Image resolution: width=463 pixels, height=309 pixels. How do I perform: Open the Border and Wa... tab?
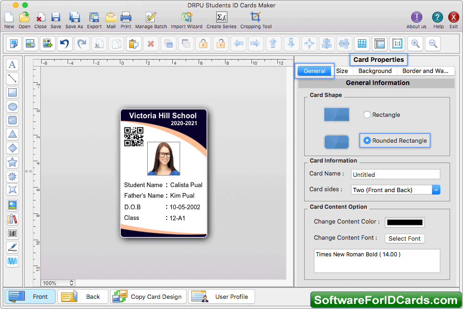click(x=425, y=71)
